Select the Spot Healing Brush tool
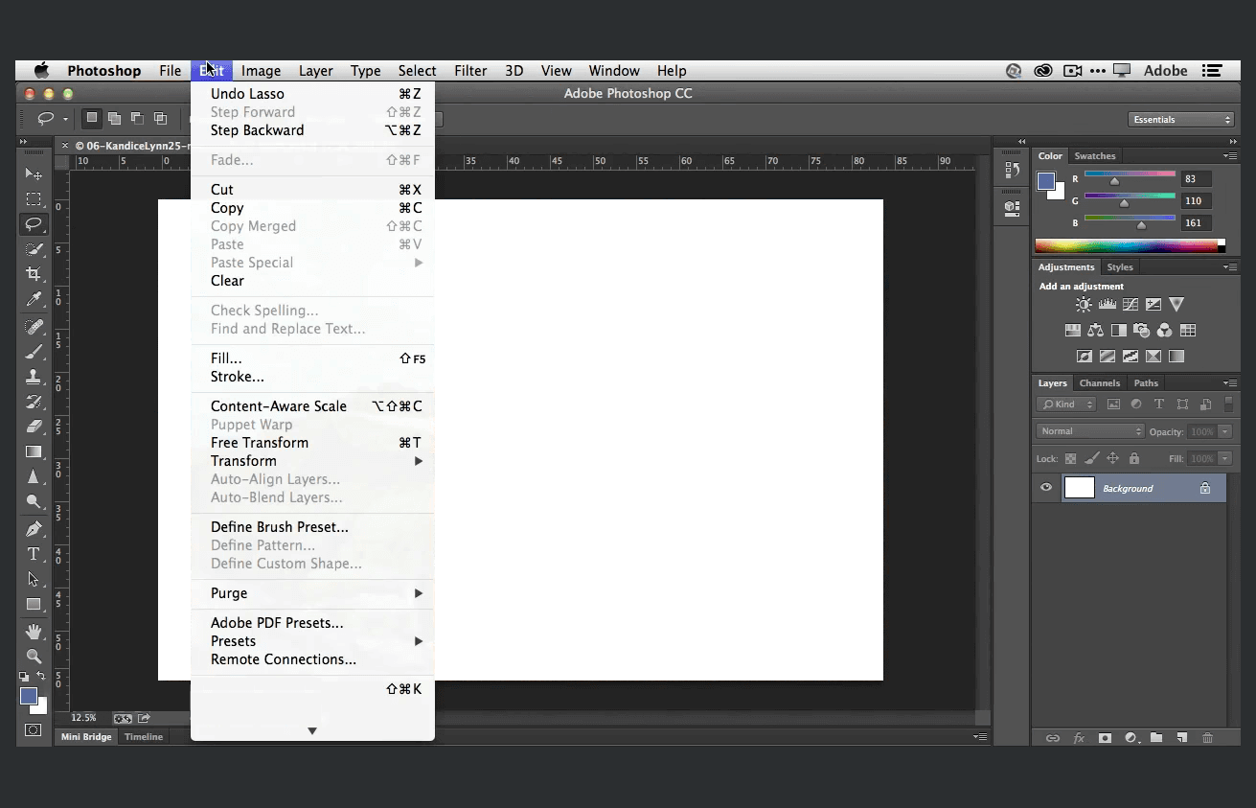 click(x=34, y=327)
